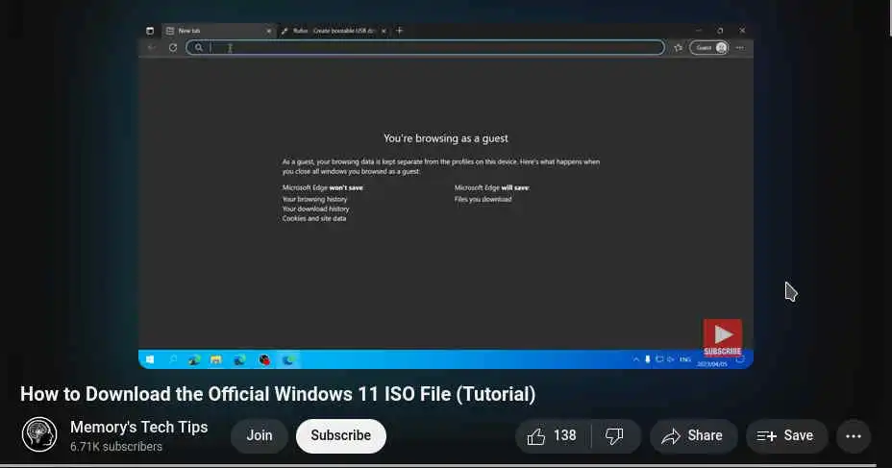Open the Guest profile button in Edge
The height and width of the screenshot is (468, 892).
click(x=709, y=48)
